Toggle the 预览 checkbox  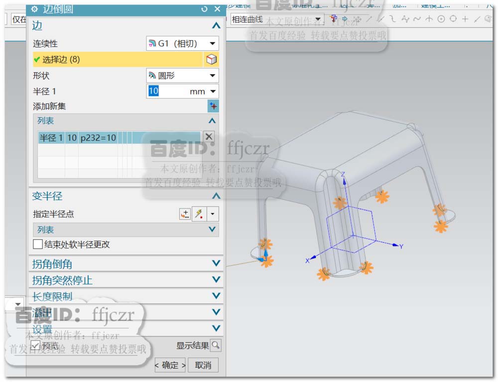[x=35, y=346]
